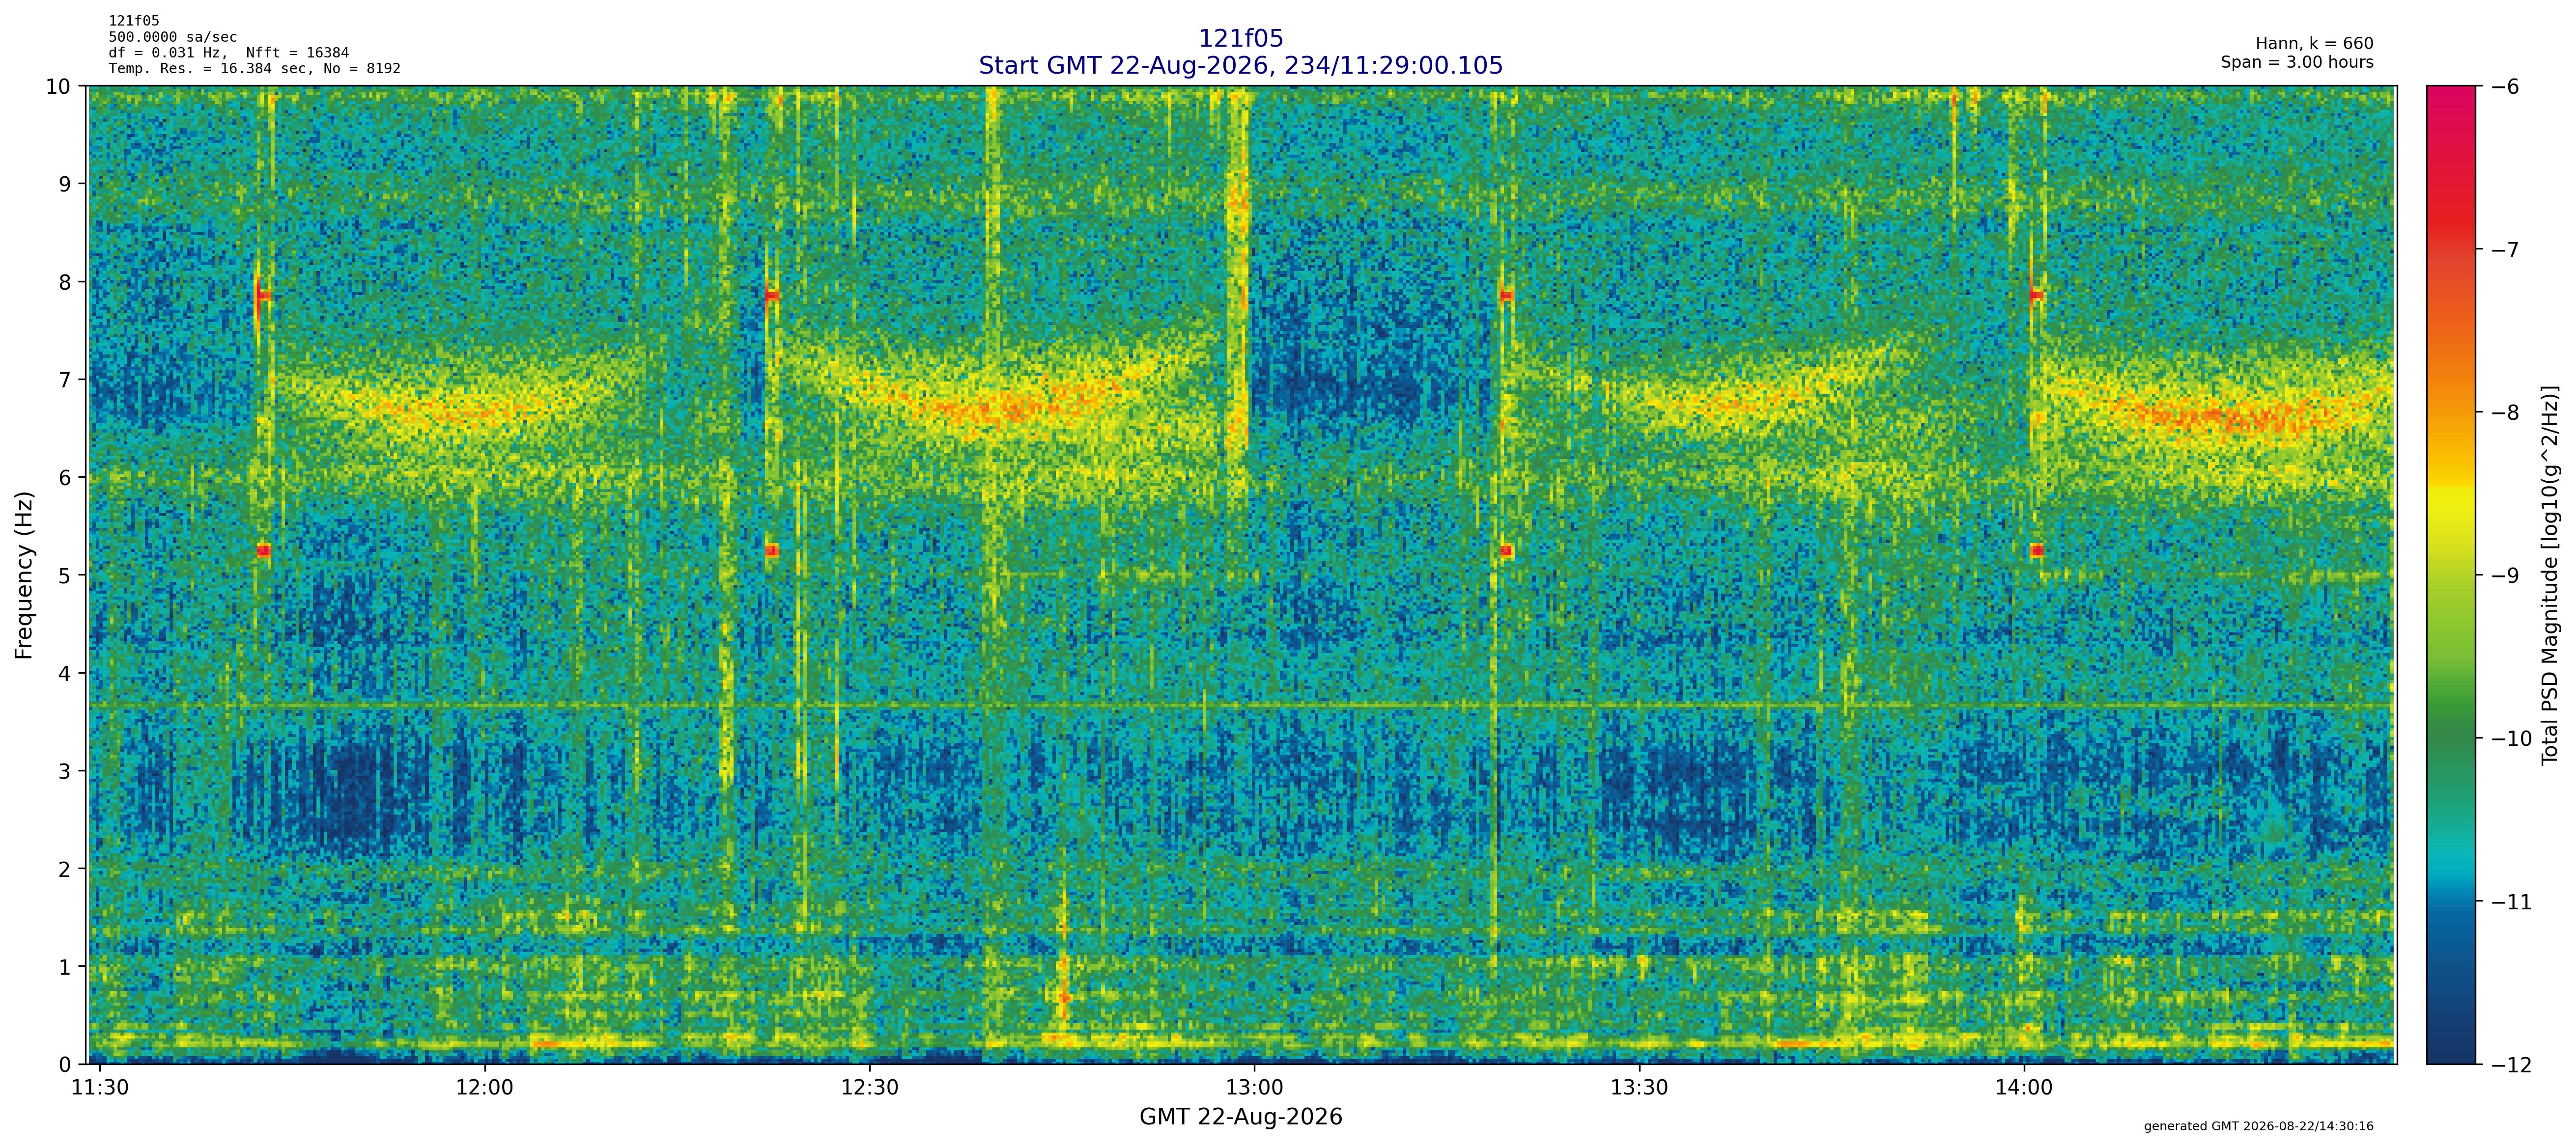Click the colorbar tick label −9
Image resolution: width=2576 pixels, height=1147 pixels.
tap(2505, 575)
